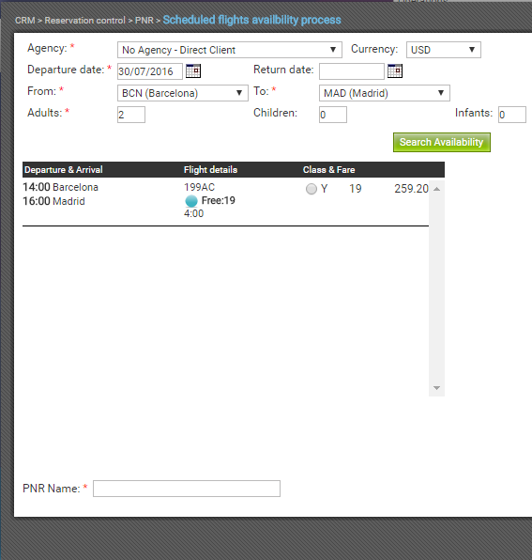Open the Return date calendar picker
532x560 pixels.
(395, 70)
